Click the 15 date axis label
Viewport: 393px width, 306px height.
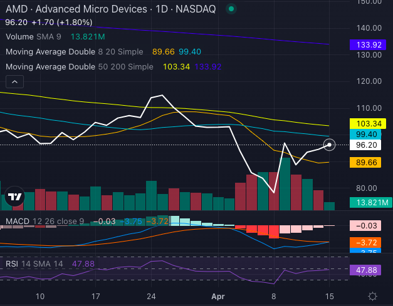[329, 297]
